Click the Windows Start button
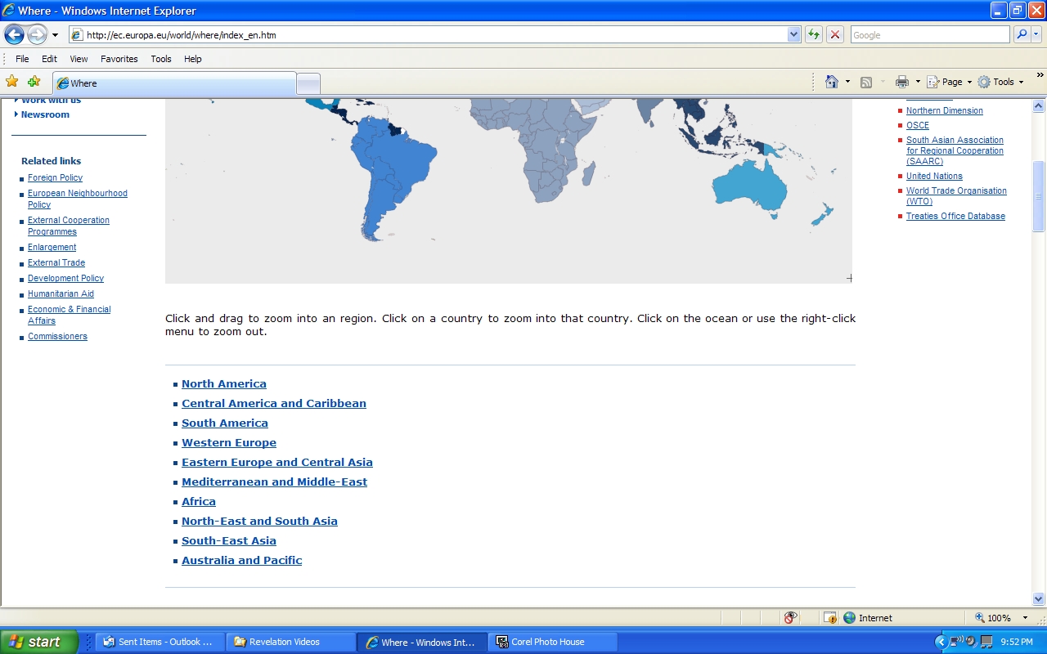The height and width of the screenshot is (654, 1047). (x=38, y=642)
